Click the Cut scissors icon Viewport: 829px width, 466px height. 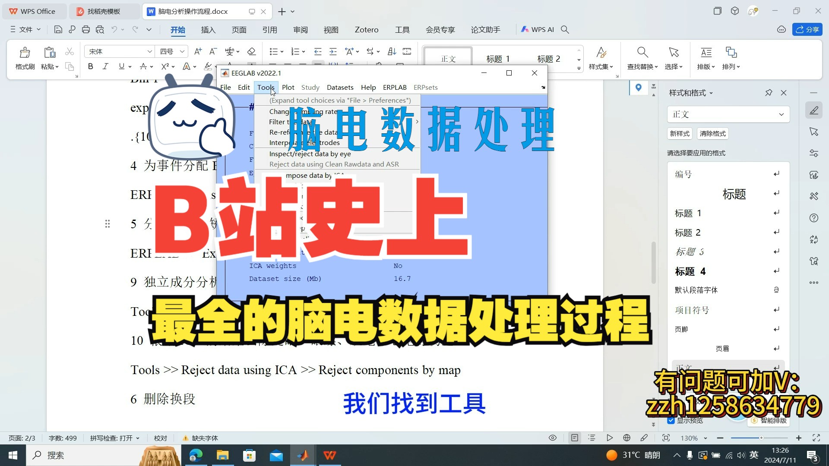point(70,52)
